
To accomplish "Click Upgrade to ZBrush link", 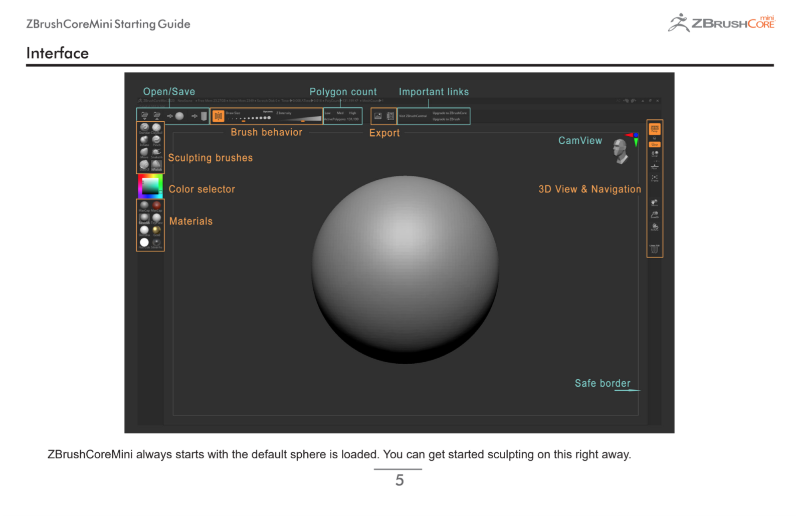I will (446, 119).
